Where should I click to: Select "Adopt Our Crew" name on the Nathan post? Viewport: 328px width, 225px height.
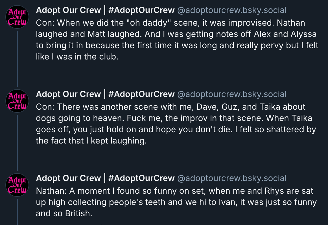[68, 178]
